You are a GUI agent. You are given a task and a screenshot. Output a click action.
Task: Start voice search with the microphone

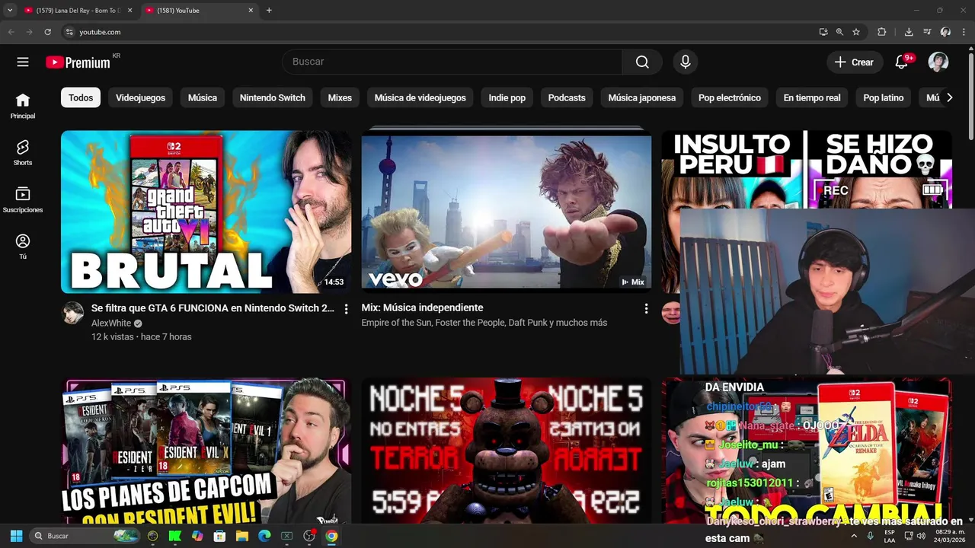(686, 62)
